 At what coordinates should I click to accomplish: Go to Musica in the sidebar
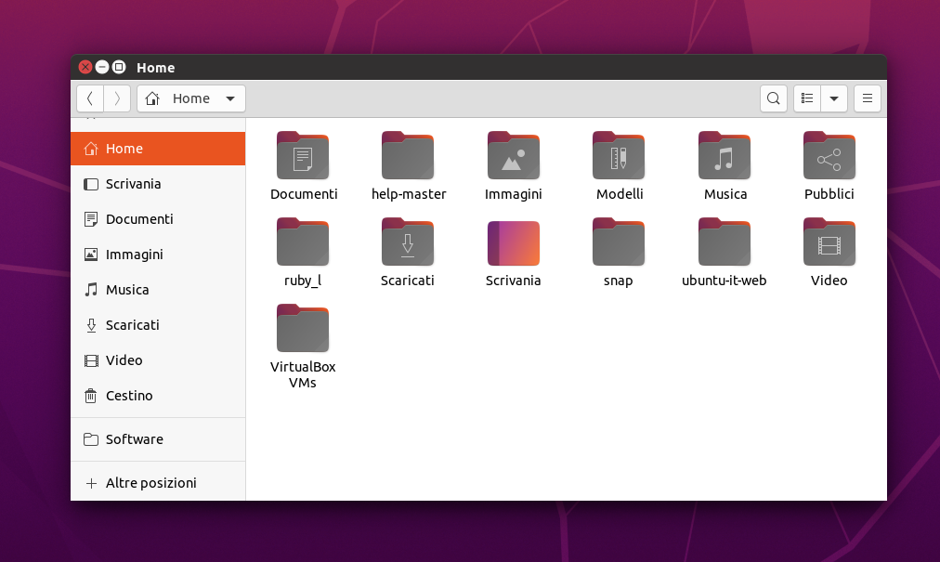[158, 291]
